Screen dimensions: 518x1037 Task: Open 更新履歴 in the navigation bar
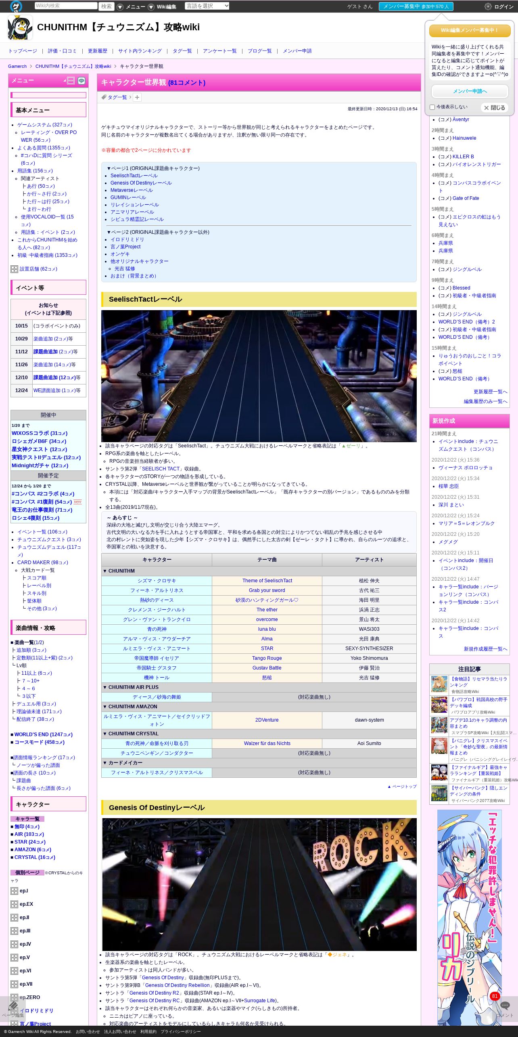pyautogui.click(x=98, y=51)
